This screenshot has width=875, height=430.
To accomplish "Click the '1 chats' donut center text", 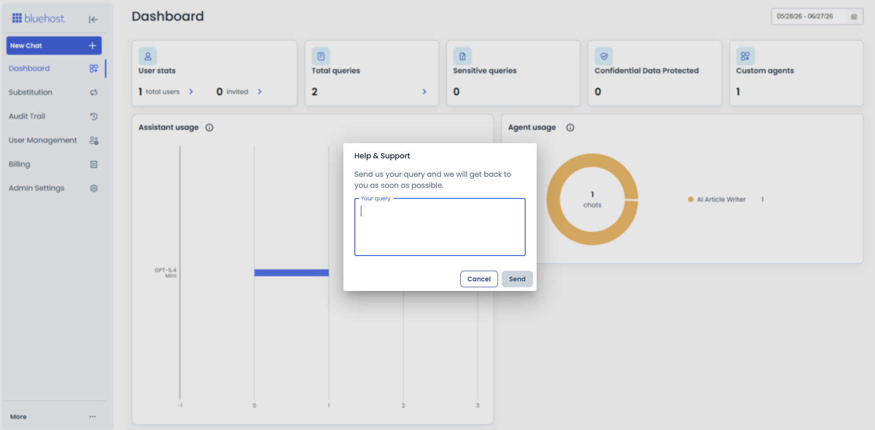I will click(592, 200).
